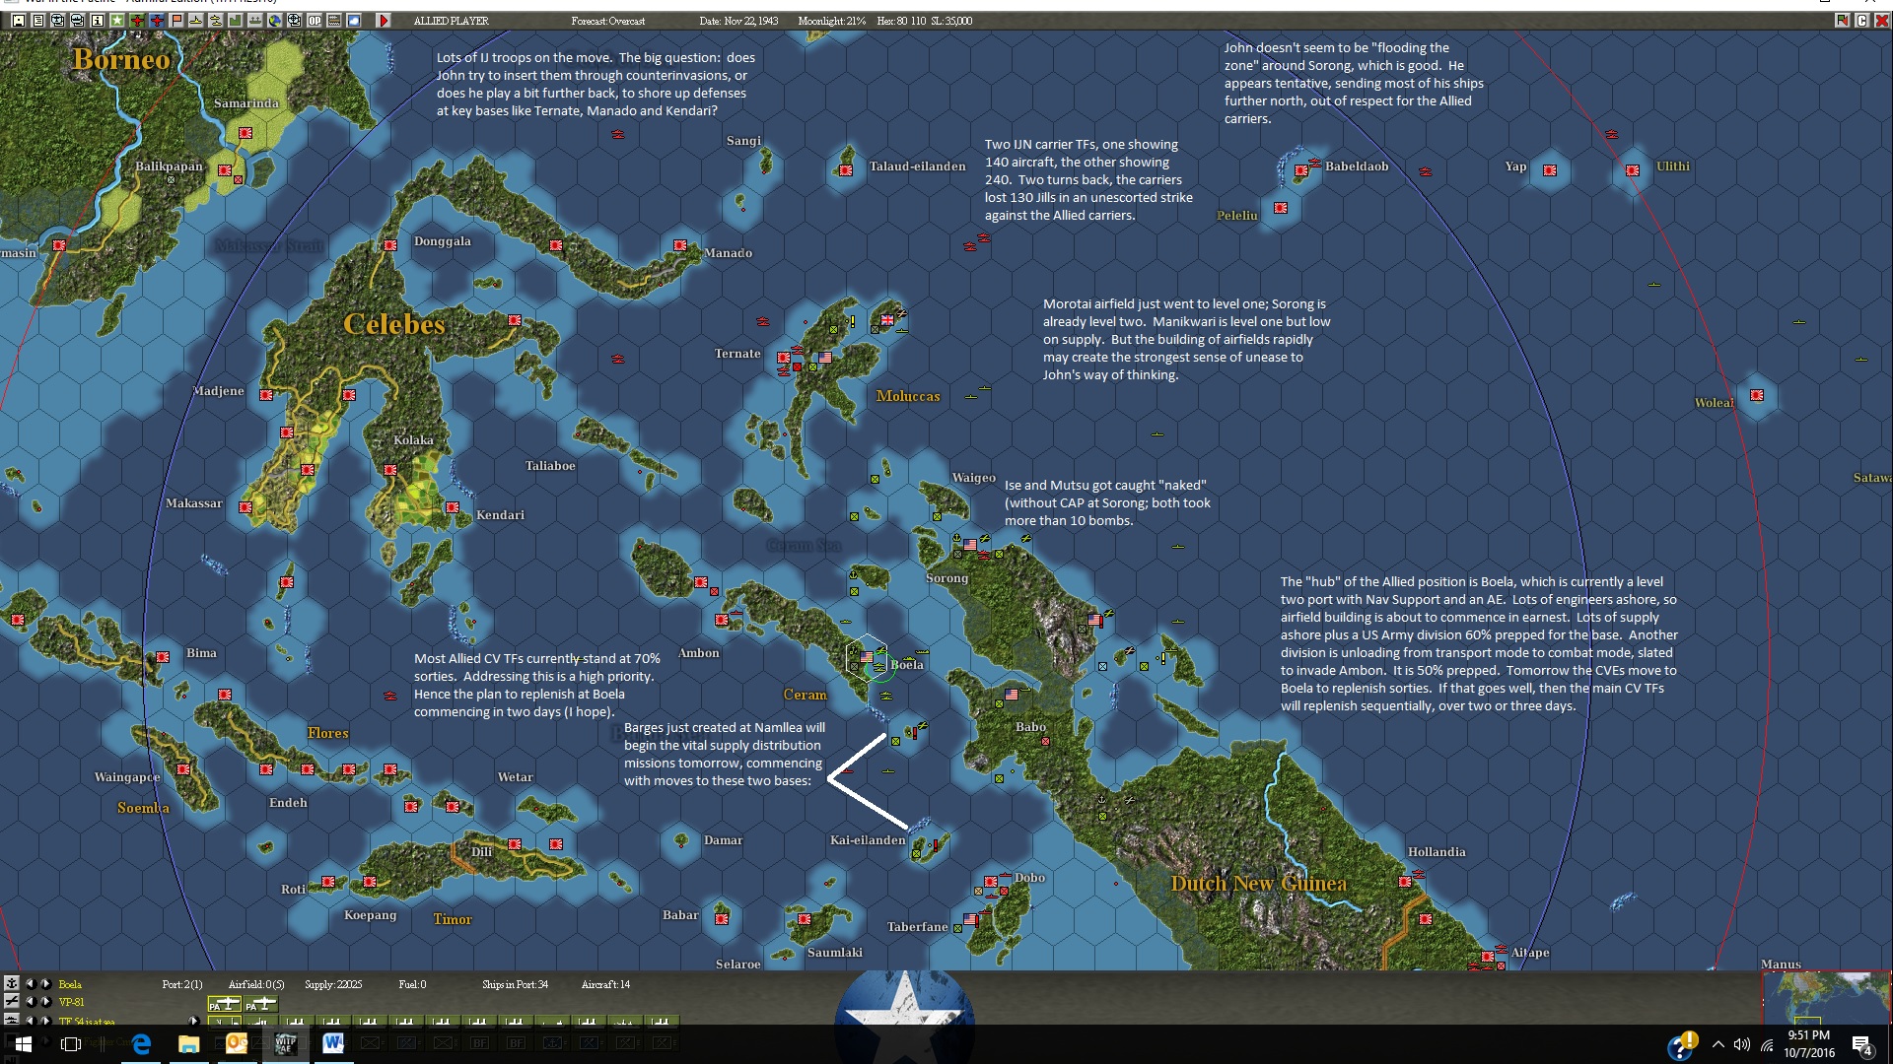Click the Babo base label on map
1893x1064 pixels.
(x=1031, y=727)
